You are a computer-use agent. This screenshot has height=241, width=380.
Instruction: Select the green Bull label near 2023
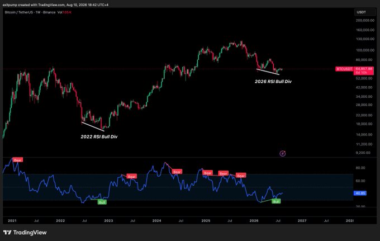(102, 202)
